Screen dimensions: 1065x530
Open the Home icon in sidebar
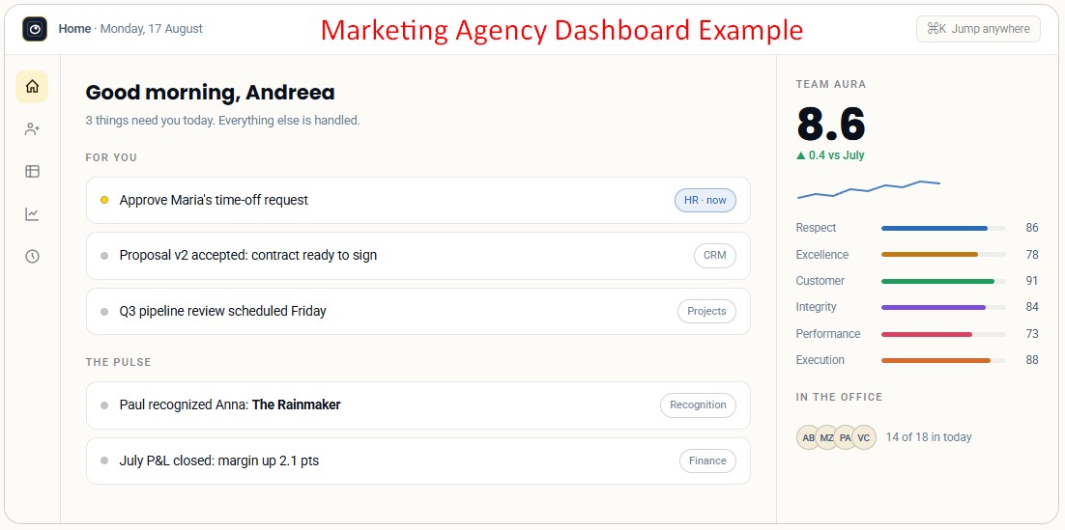32,87
